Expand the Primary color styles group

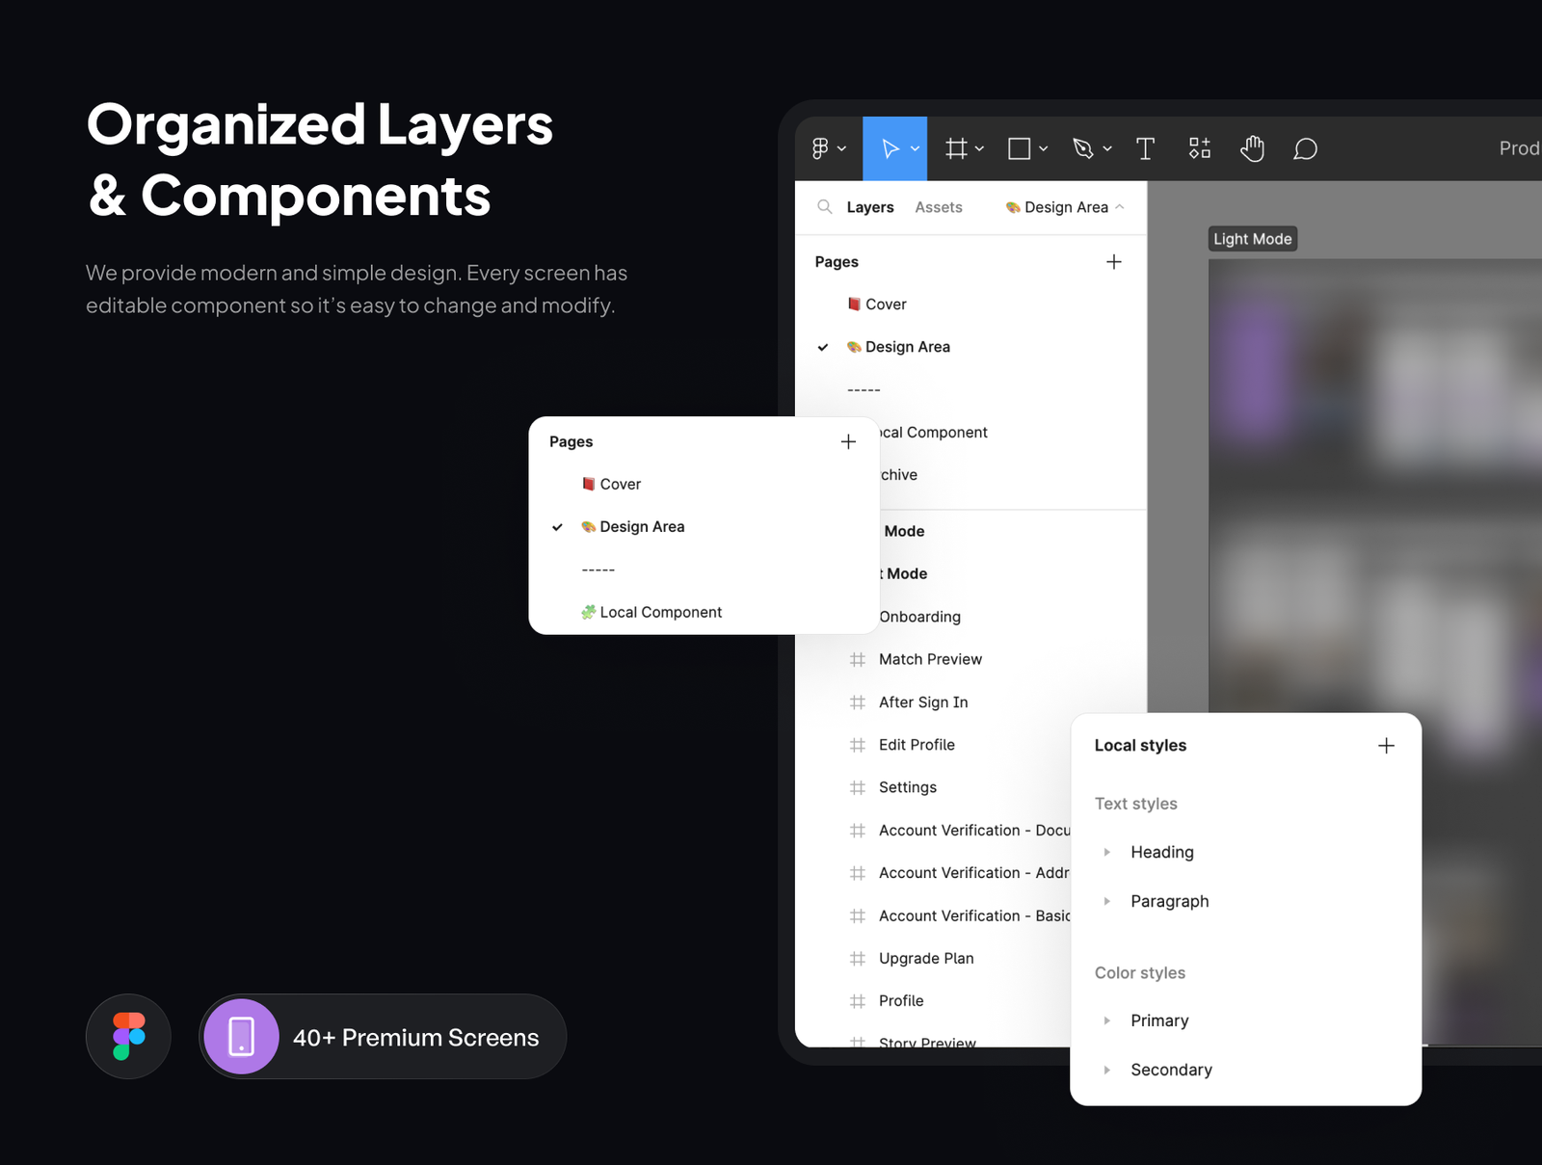point(1107,1020)
